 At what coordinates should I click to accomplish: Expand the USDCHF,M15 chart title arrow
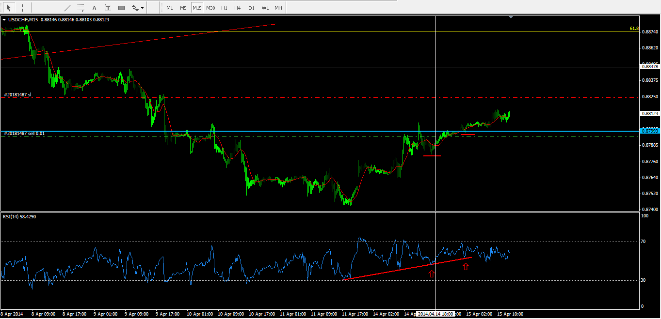4,20
